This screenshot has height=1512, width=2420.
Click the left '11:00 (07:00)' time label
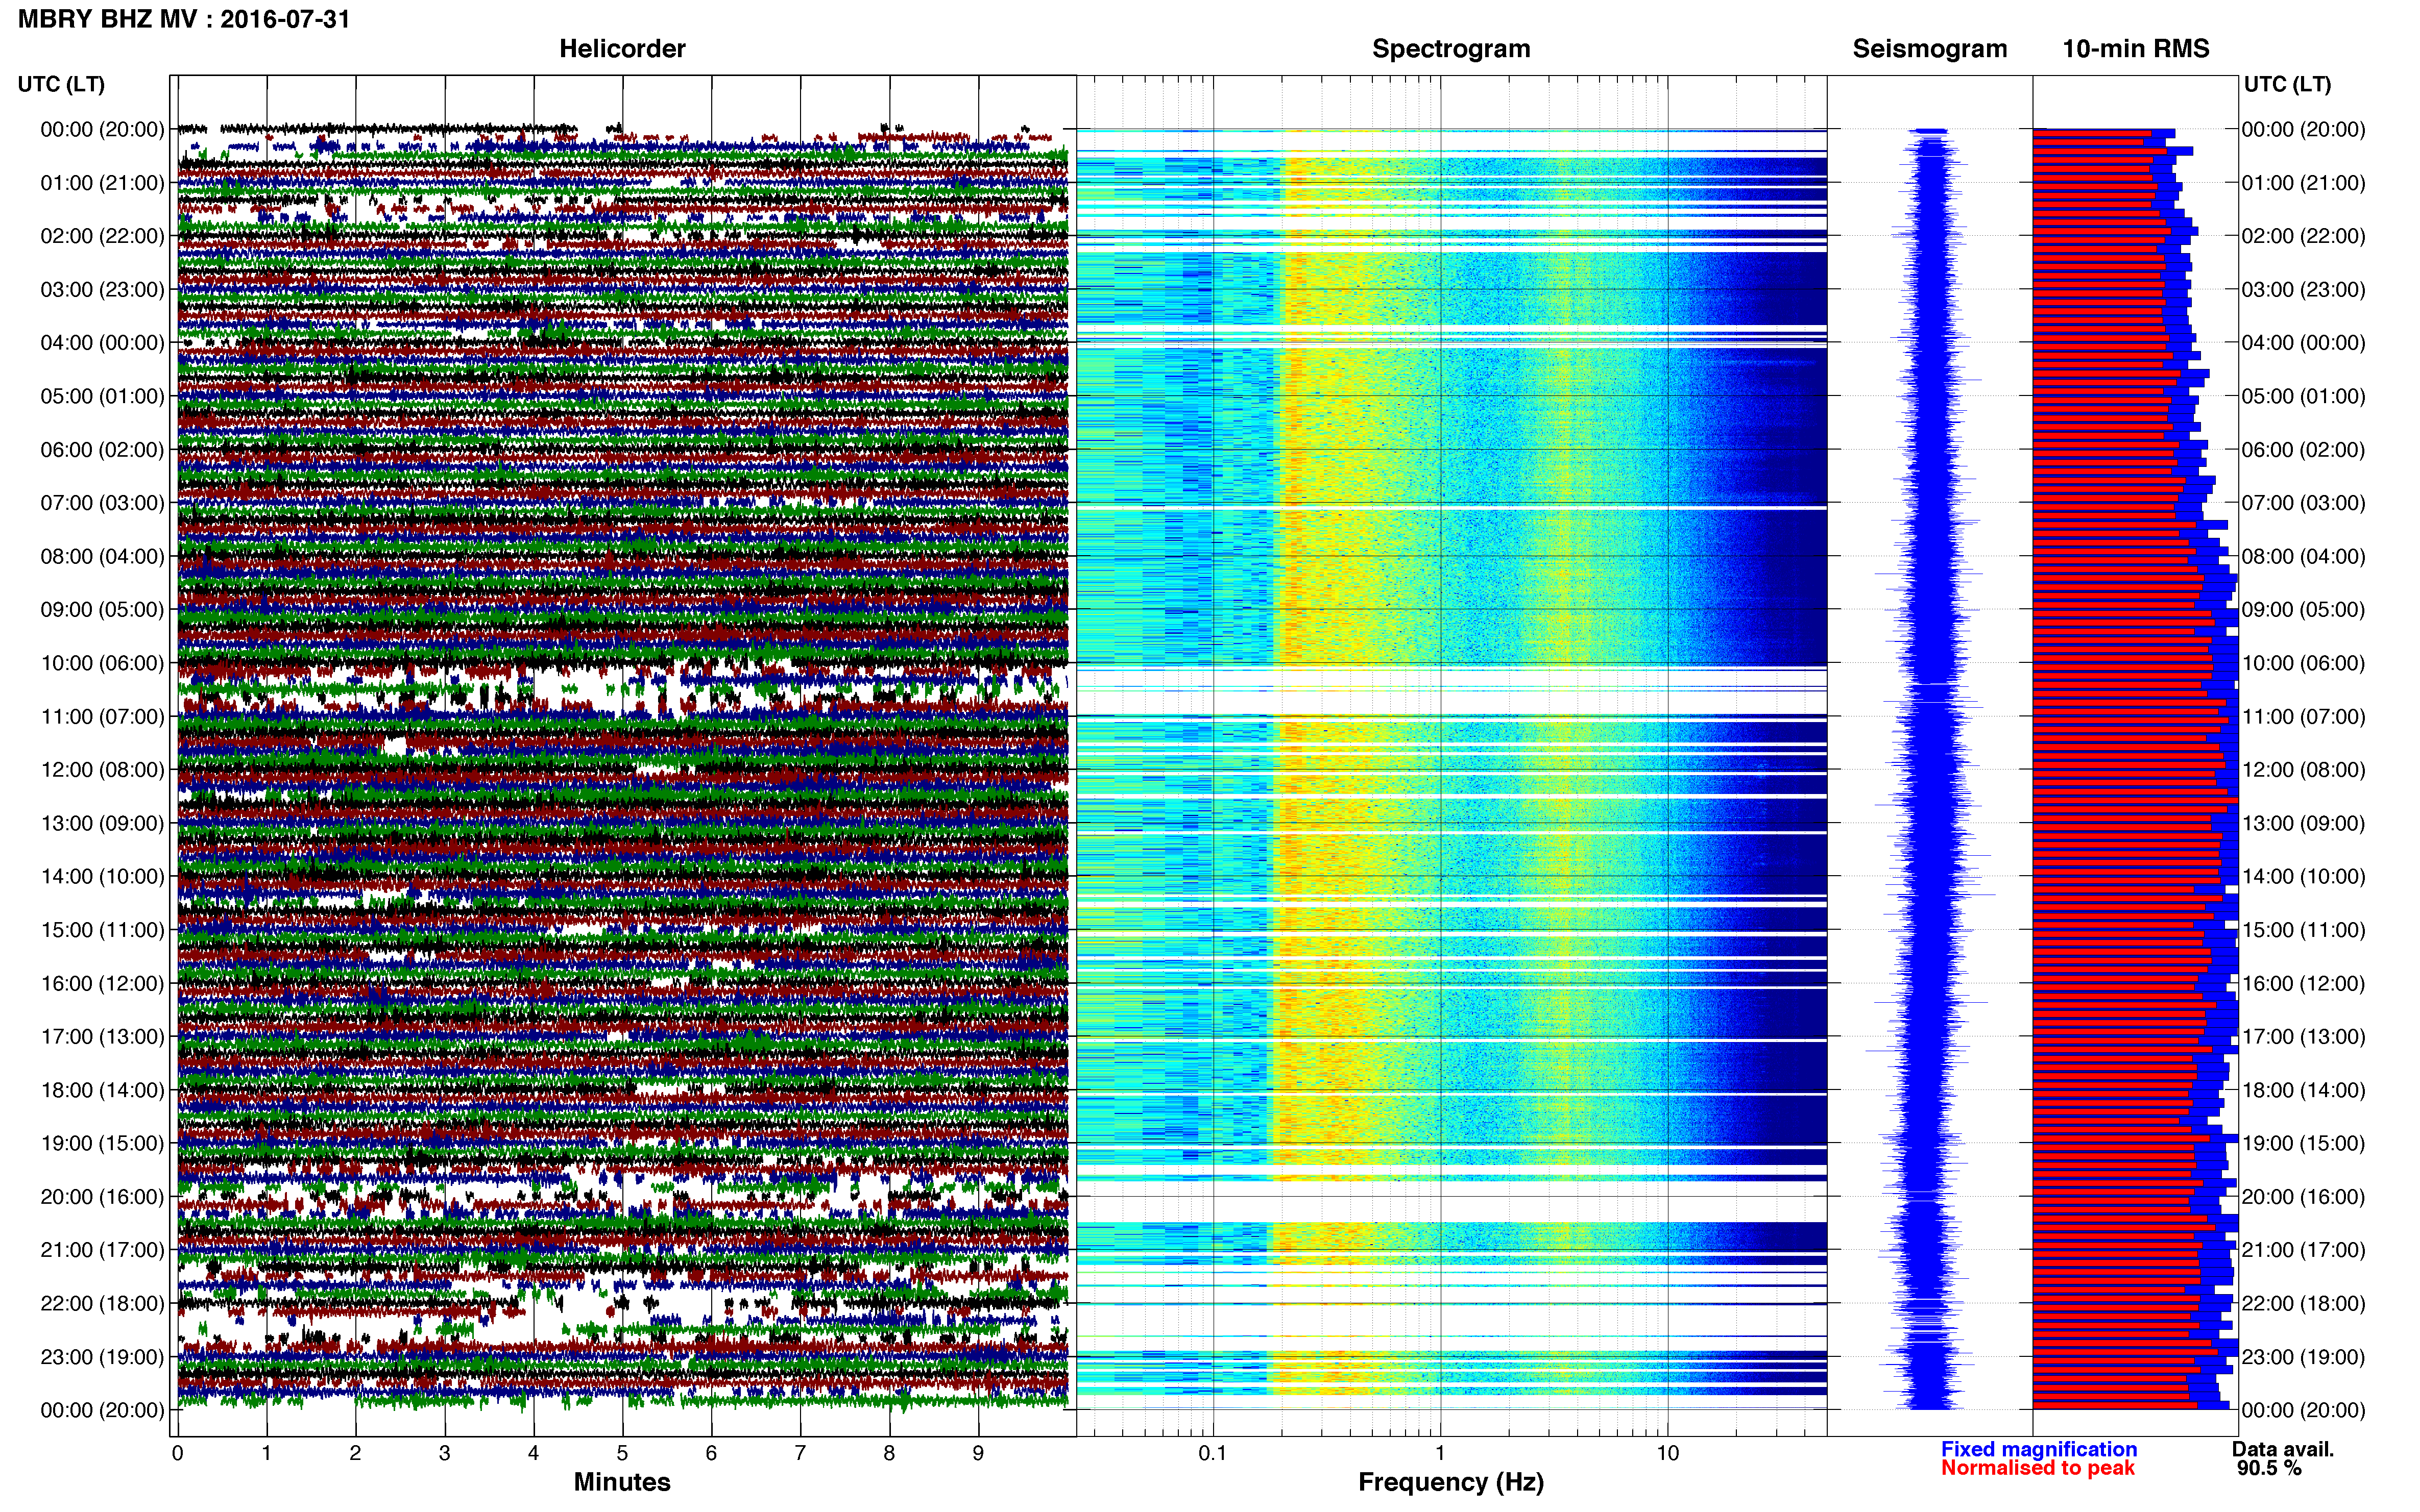102,717
